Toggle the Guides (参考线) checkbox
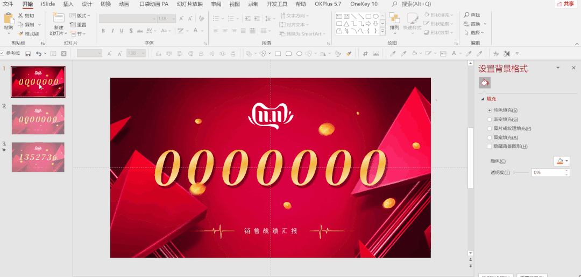Image resolution: width=581 pixels, height=277 pixels. click(2, 53)
